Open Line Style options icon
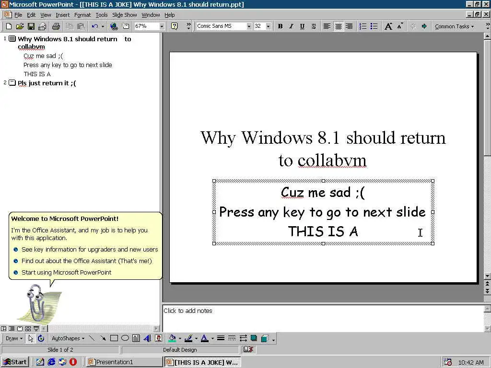 click(x=221, y=338)
